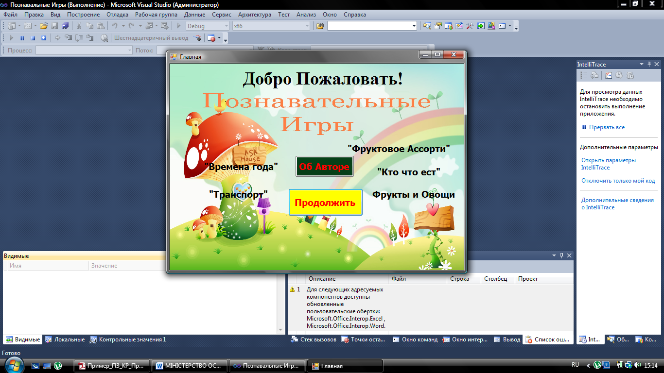The height and width of the screenshot is (373, 664).
Task: Click the "Транспорт" label
Action: point(238,194)
